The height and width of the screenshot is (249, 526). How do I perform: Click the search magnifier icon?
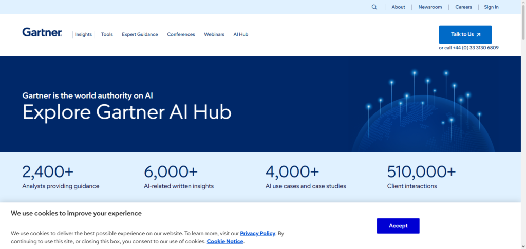[x=374, y=7]
